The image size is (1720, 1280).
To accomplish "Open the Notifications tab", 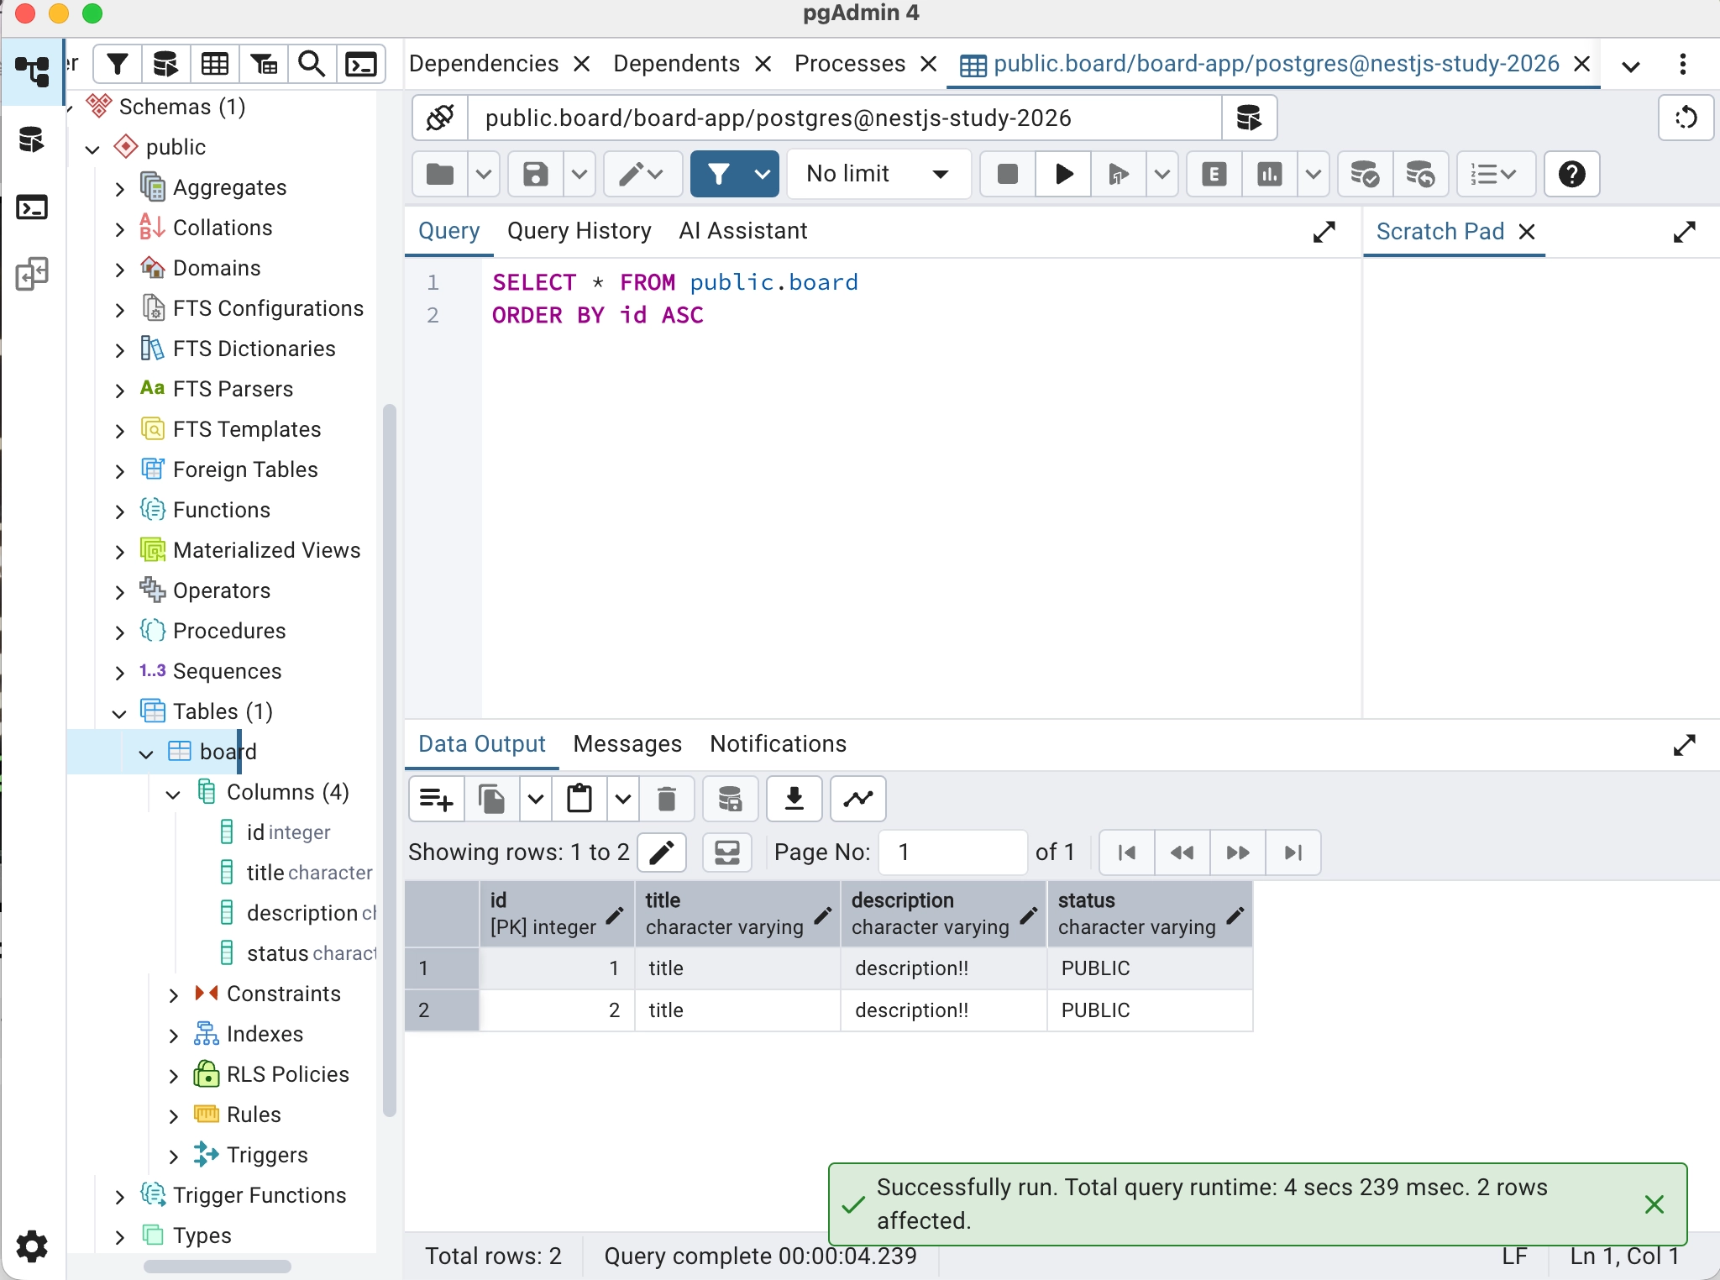I will click(778, 744).
